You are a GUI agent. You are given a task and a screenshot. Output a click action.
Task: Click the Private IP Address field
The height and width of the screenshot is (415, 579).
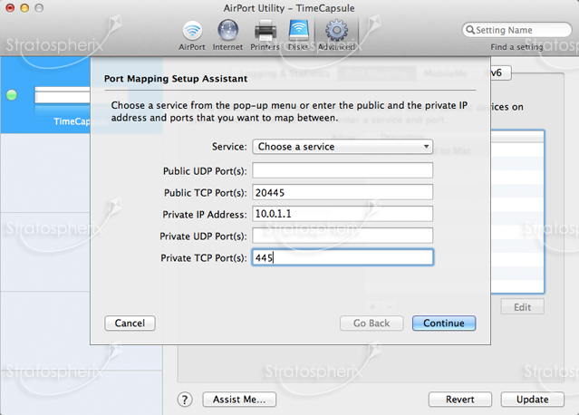(x=343, y=214)
